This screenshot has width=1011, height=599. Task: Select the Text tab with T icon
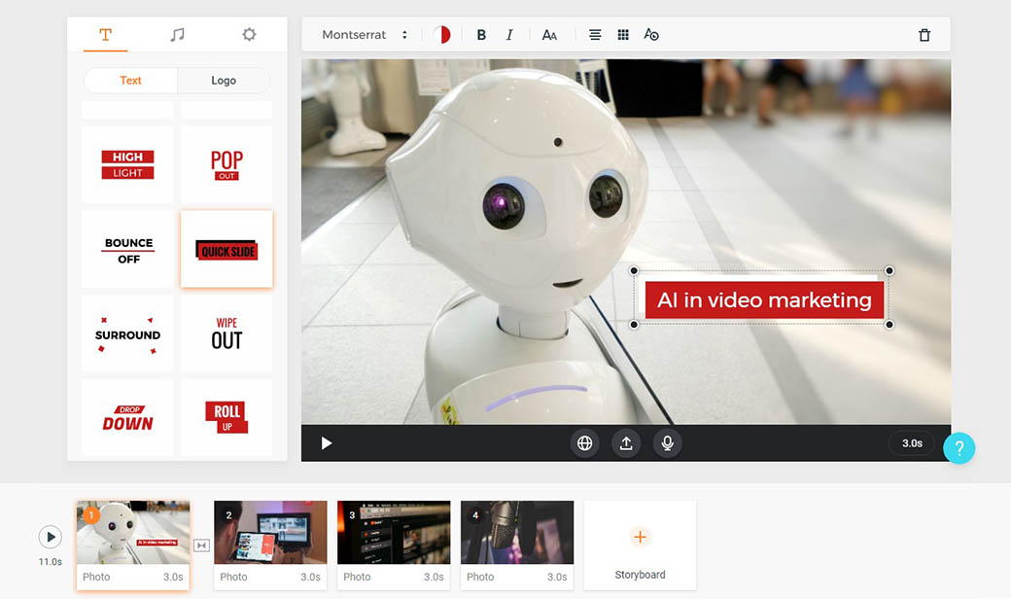[x=105, y=35]
